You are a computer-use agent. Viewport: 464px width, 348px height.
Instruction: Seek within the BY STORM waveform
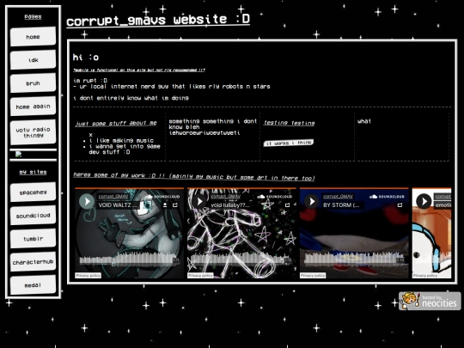pyautogui.click(x=354, y=259)
